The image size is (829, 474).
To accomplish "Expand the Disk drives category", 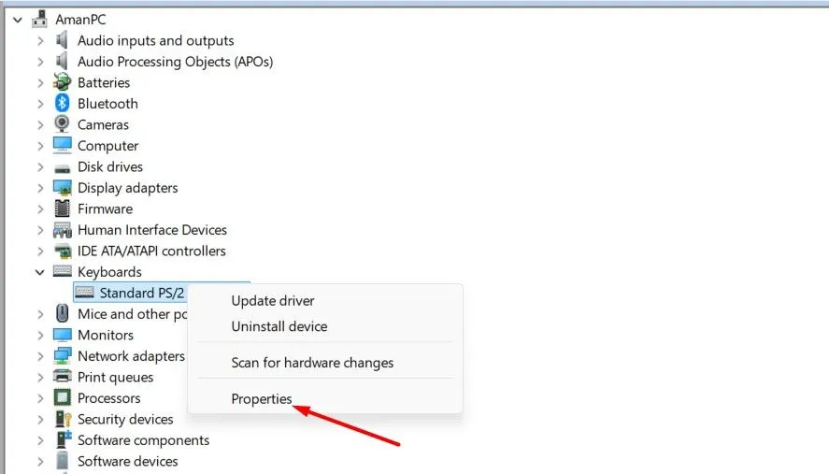I will [x=39, y=166].
